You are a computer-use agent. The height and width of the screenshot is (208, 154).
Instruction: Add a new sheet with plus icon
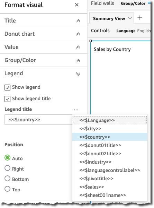[x=140, y=18]
